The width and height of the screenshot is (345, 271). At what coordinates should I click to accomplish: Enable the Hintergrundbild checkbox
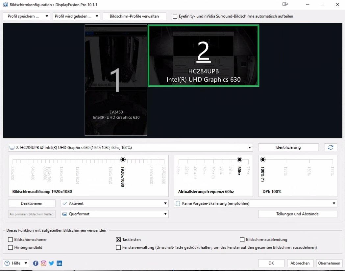point(10,247)
